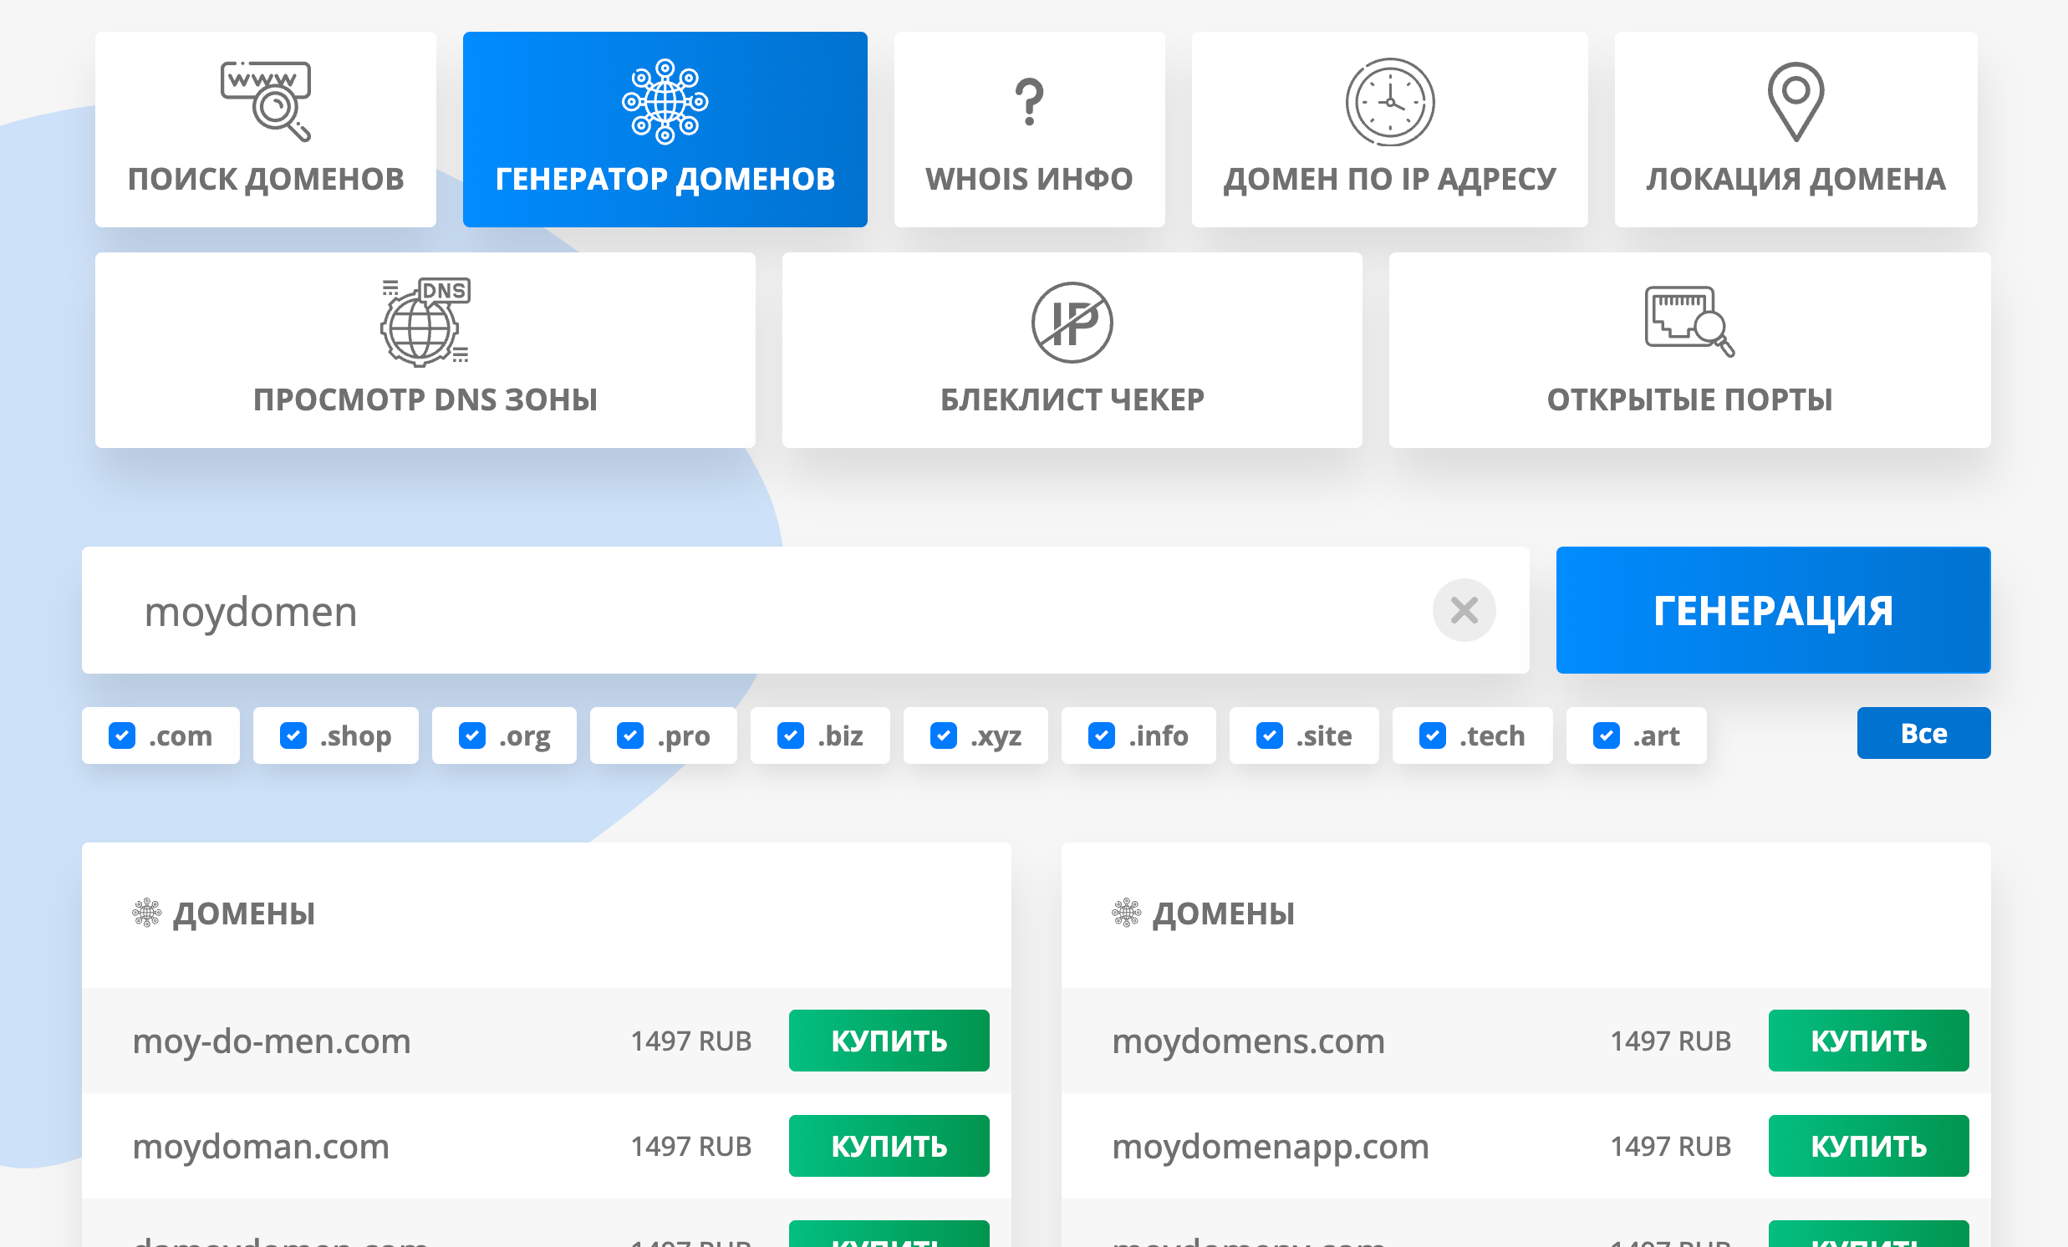Click the globe network domain generator icon
The width and height of the screenshot is (2068, 1247).
click(x=665, y=101)
